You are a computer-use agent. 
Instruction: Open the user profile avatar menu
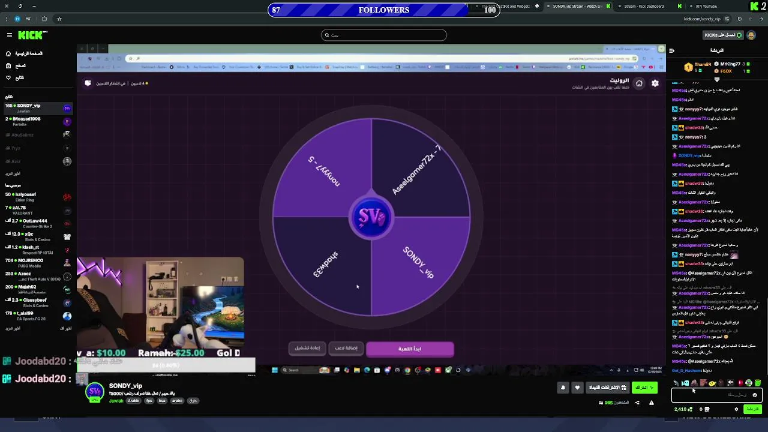tap(752, 35)
